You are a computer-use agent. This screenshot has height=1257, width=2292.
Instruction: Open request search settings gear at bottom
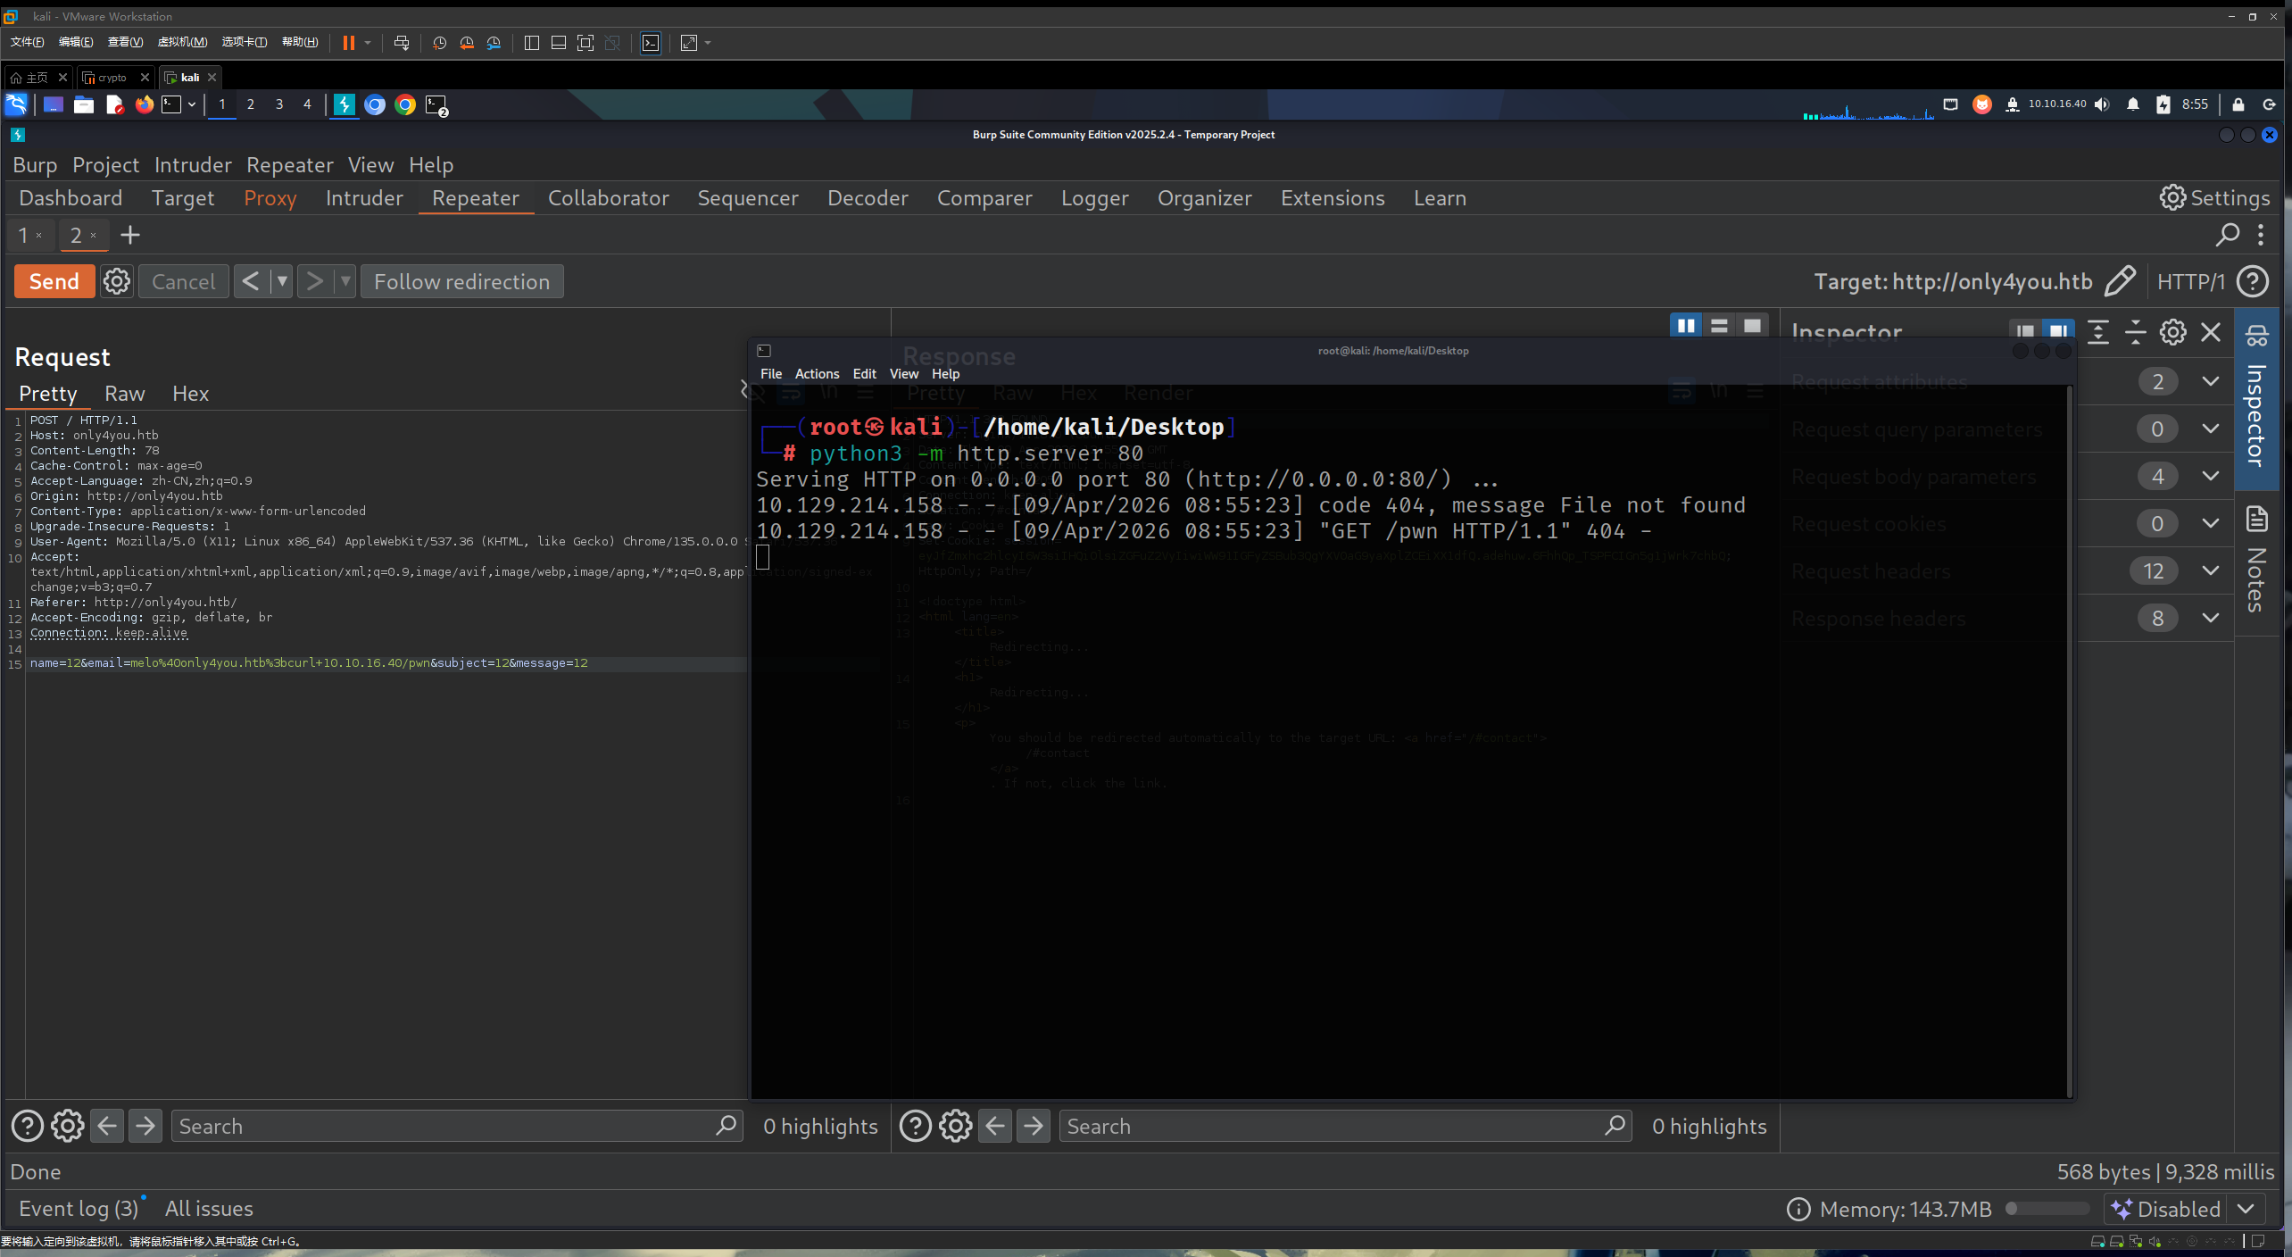(x=68, y=1126)
